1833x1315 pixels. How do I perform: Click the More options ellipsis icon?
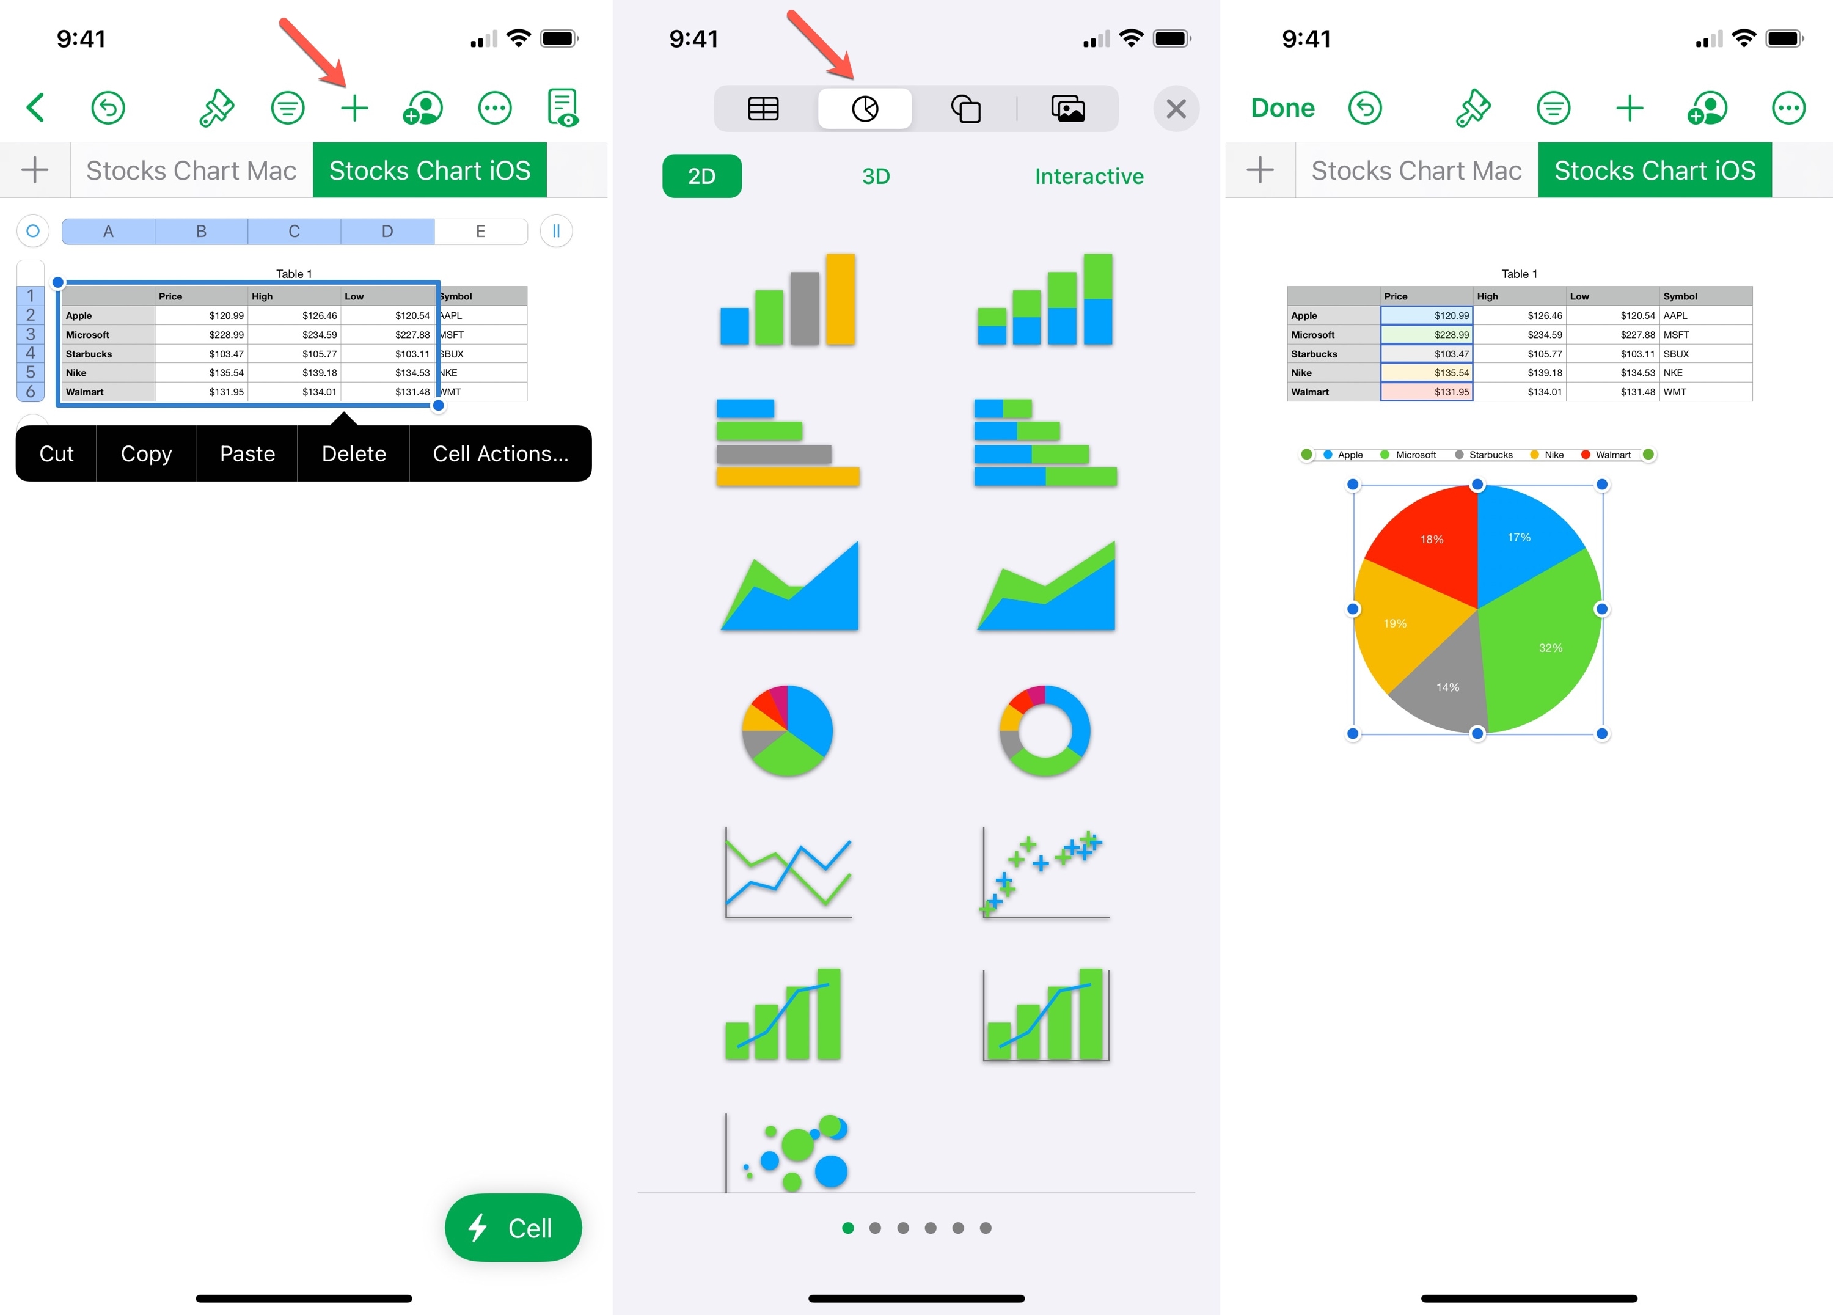[x=1789, y=107]
